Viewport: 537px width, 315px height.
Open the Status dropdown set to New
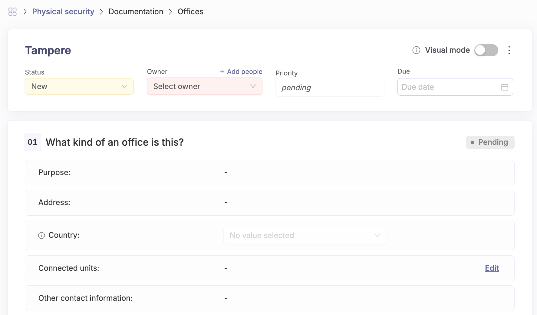tap(79, 86)
